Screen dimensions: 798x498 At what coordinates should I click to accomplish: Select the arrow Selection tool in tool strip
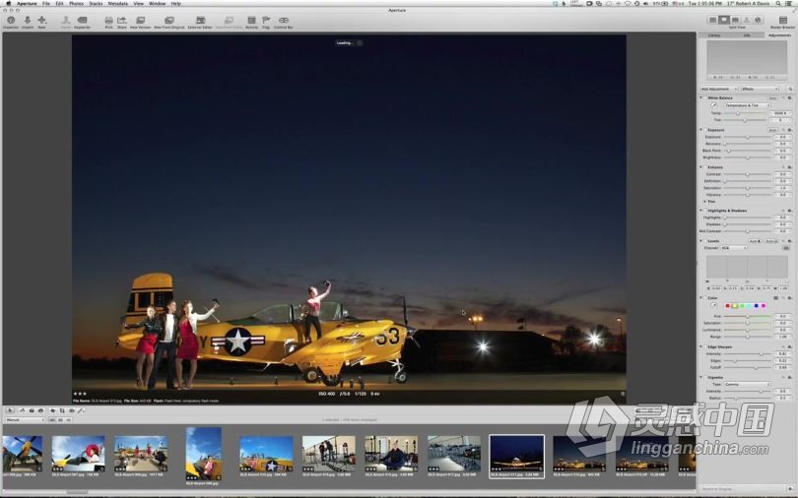pos(10,410)
